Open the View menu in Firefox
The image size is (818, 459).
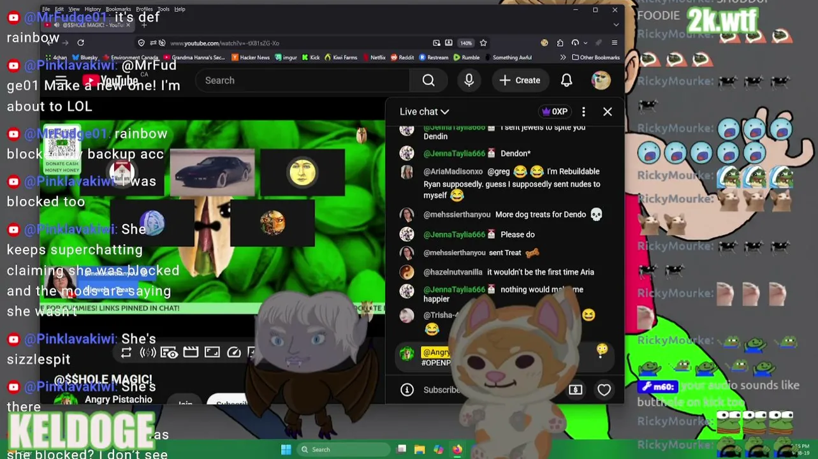point(74,9)
